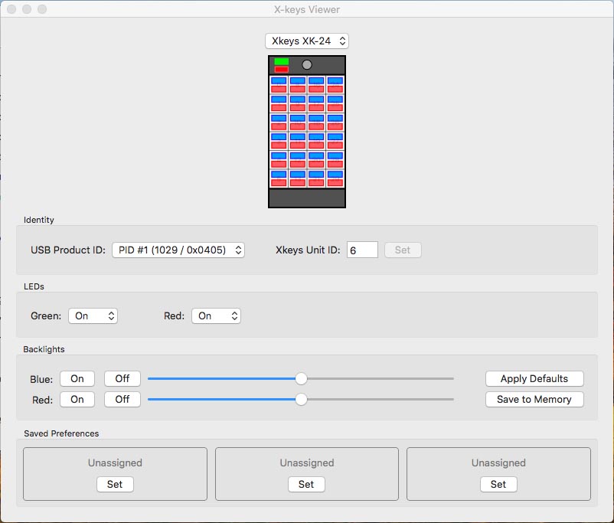Click the row 6, column 4 key
614x523 pixels.
point(335,178)
